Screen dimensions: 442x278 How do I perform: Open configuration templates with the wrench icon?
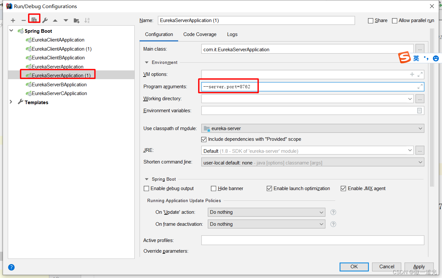pyautogui.click(x=45, y=20)
